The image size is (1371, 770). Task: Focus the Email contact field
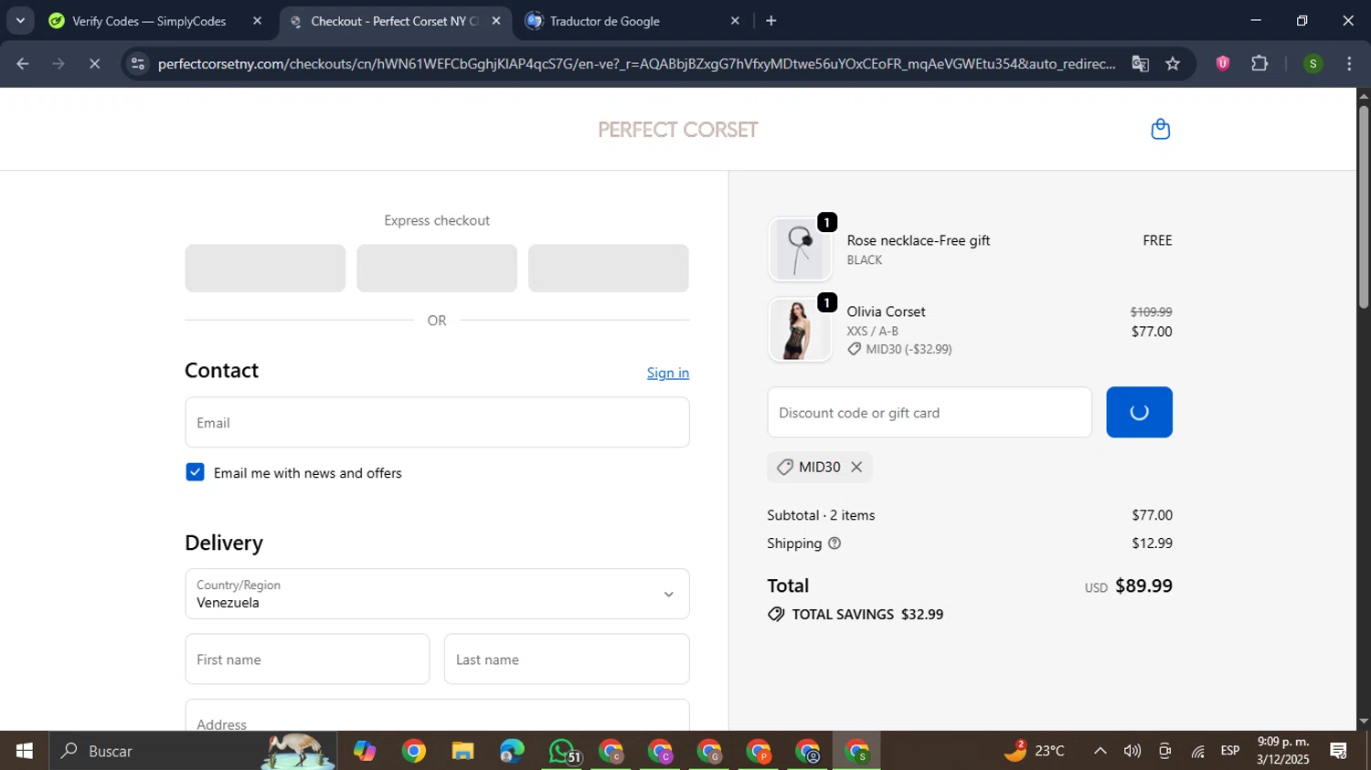click(x=437, y=422)
